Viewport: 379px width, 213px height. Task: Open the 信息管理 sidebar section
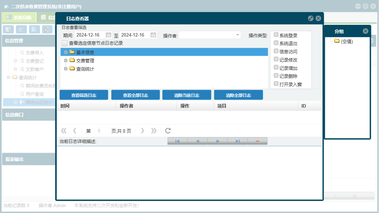coord(29,41)
